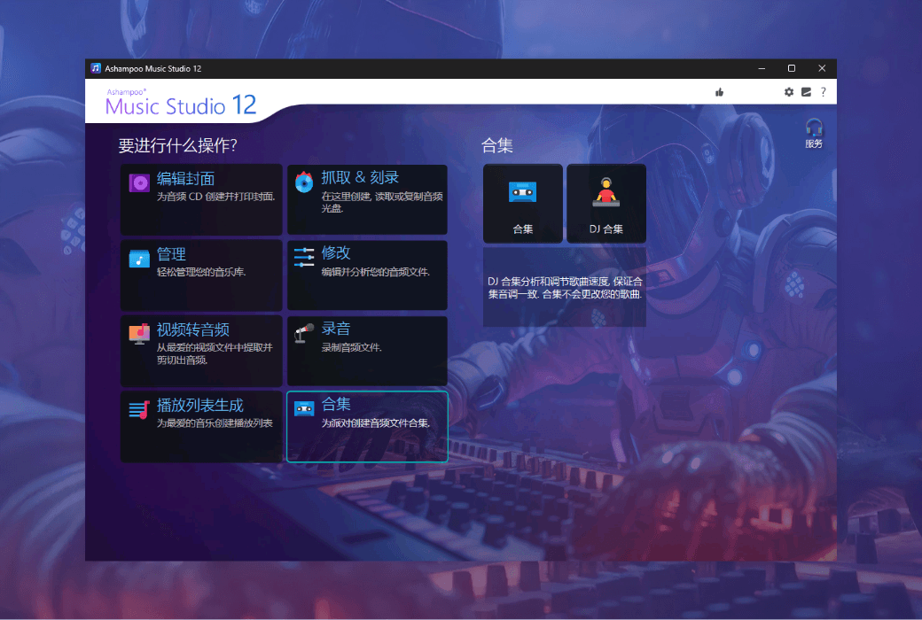Click the 为最爱的音乐创建播放列表 description
Viewport: 922px width, 620px height.
pyautogui.click(x=215, y=423)
